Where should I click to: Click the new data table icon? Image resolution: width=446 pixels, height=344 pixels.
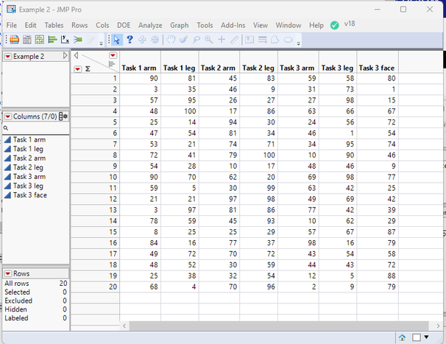coord(14,40)
